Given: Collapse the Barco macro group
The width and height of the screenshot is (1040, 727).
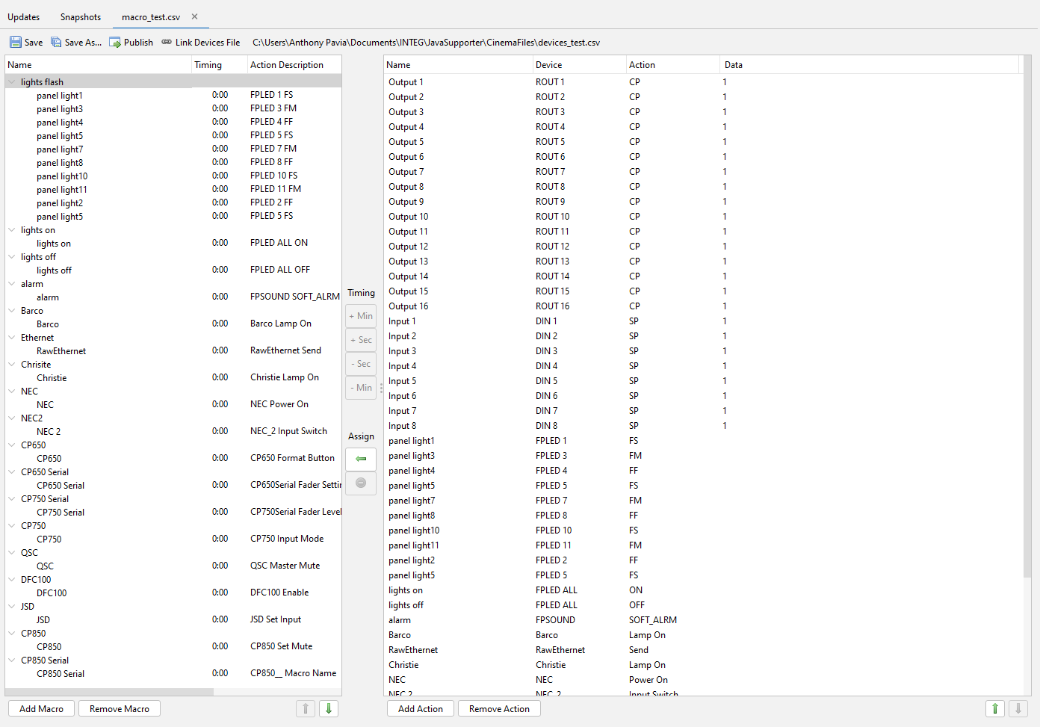Looking at the screenshot, I should (x=12, y=311).
